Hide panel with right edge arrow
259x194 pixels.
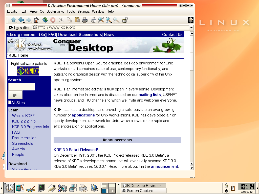tap(257, 188)
